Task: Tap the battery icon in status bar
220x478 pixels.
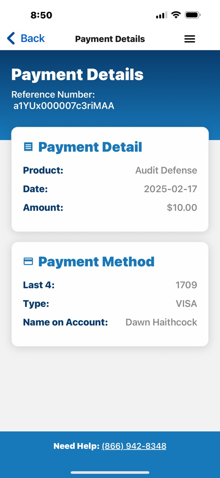Action: tap(193, 15)
